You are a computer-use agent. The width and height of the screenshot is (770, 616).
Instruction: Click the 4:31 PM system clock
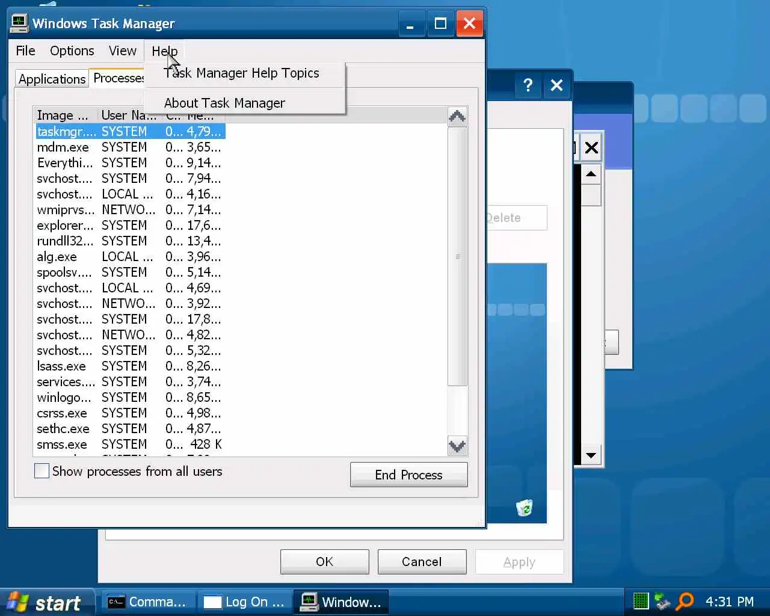point(729,602)
